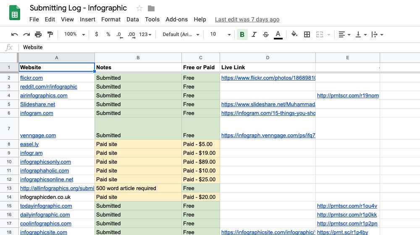Open the horizontal align dropdown
The width and height of the screenshot is (420, 235).
point(344,34)
